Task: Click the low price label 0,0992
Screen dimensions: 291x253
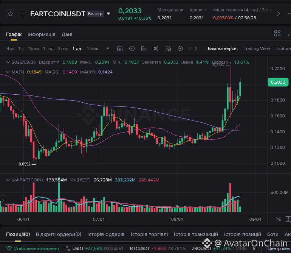Action: [x=25, y=164]
